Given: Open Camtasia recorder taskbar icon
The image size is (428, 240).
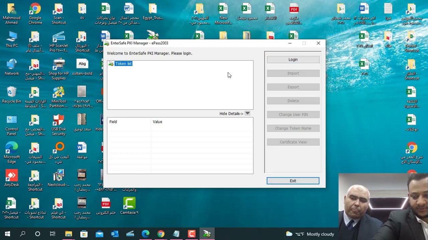Looking at the screenshot, I should (192, 234).
